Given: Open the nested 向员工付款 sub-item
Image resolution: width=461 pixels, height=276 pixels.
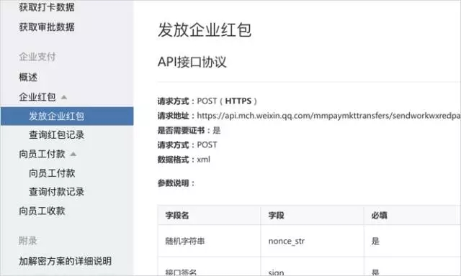Looking at the screenshot, I should (x=52, y=173).
